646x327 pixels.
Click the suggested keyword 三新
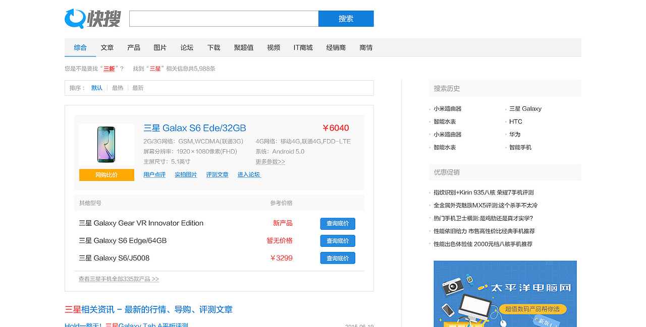(109, 69)
